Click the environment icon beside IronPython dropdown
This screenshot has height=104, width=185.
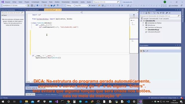click(x=28, y=5)
